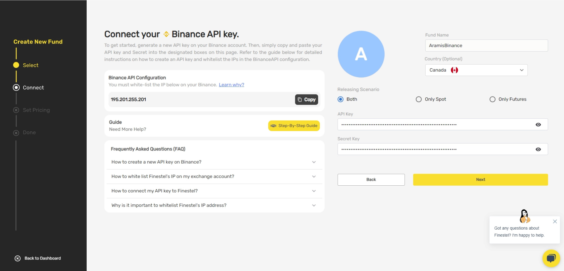Go to the Connect step
Viewport: 564px width, 271px height.
click(33, 87)
